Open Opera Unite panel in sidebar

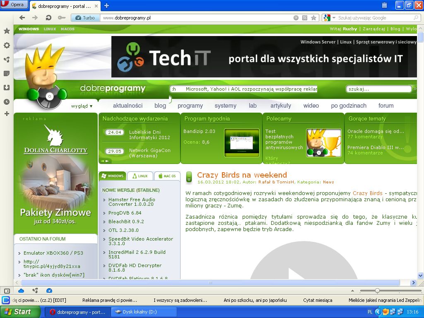click(7, 60)
